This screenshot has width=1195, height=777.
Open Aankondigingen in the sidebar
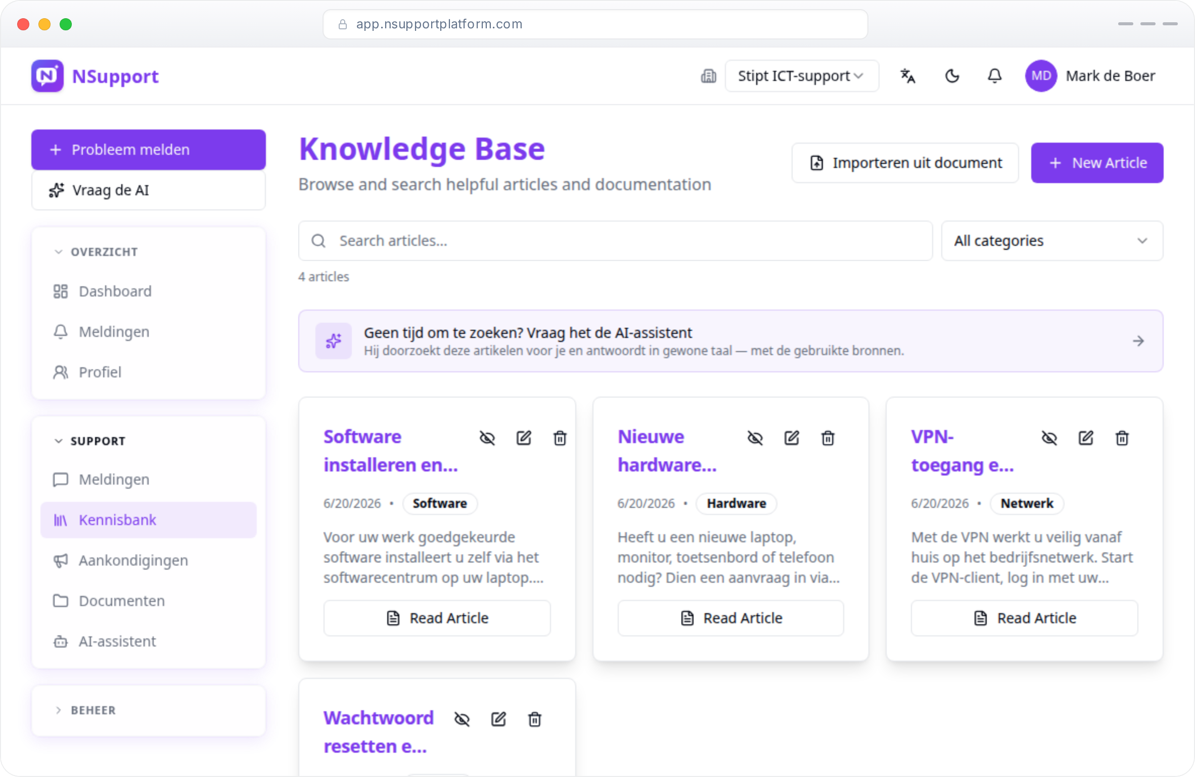tap(149, 560)
